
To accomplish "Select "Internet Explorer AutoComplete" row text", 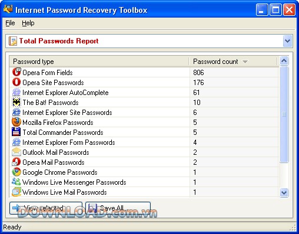I will [65, 93].
